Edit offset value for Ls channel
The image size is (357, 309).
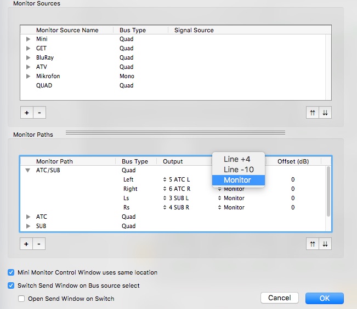coord(293,198)
